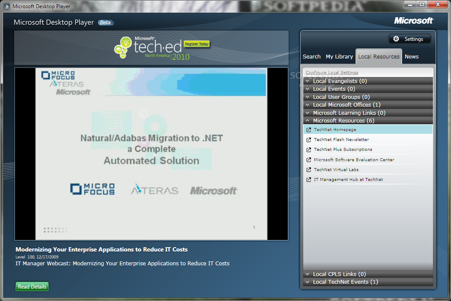The height and width of the screenshot is (301, 451).
Task: Expand the Local Events (0) section
Action: coord(368,89)
